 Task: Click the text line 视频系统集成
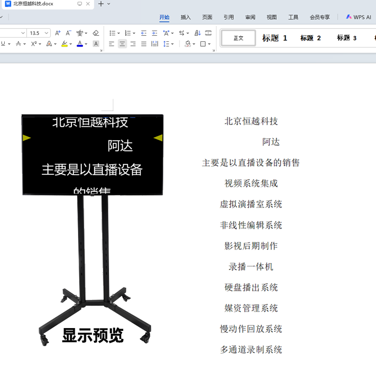pyautogui.click(x=251, y=183)
